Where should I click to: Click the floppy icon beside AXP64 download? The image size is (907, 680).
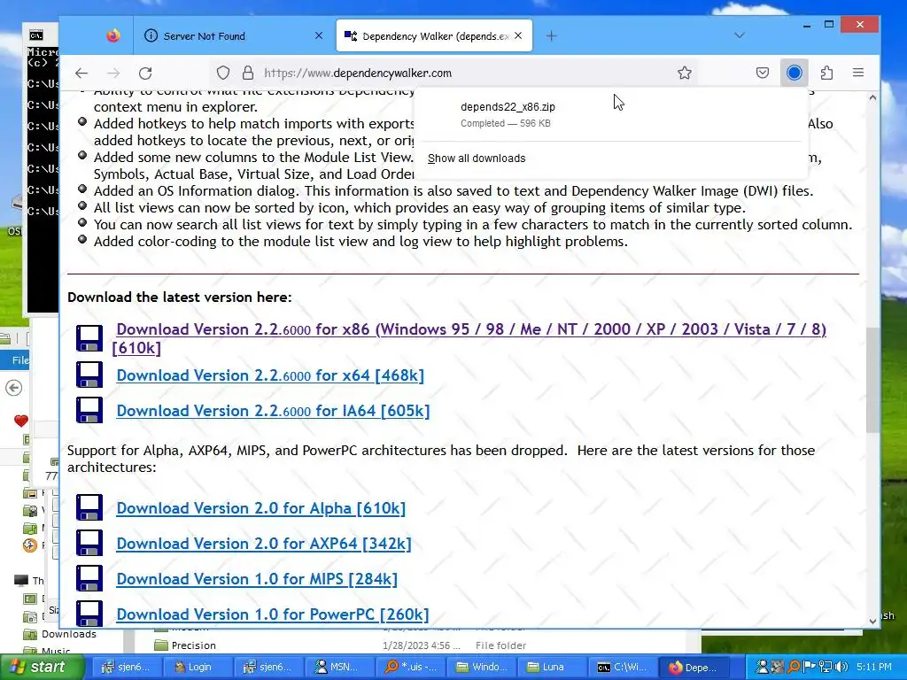(x=89, y=543)
